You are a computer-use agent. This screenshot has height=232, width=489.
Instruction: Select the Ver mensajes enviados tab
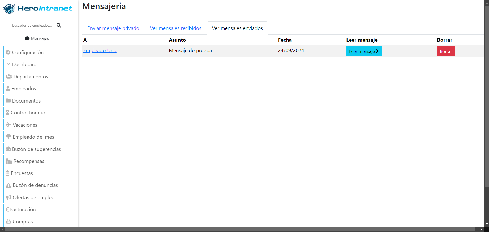237,28
